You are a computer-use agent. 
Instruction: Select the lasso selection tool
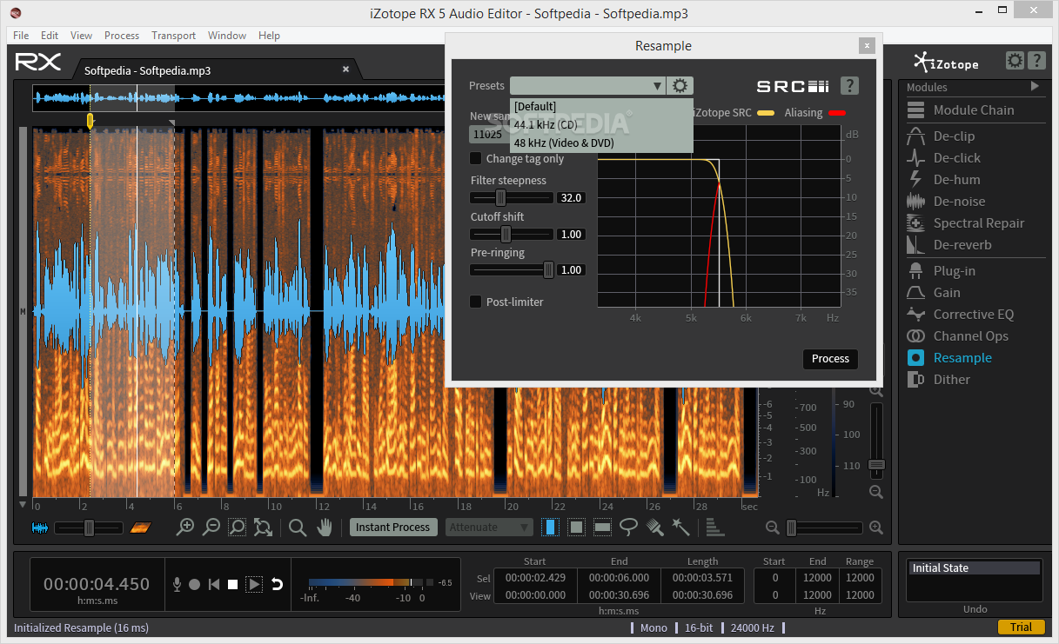[x=628, y=527]
